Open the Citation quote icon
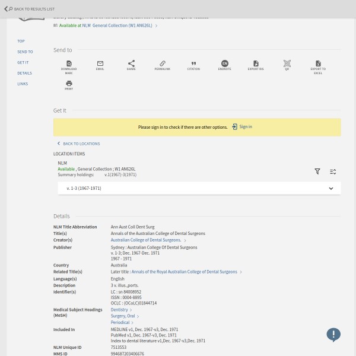 [x=193, y=63]
